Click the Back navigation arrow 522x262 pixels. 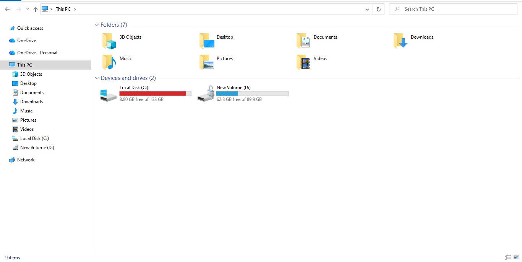click(x=7, y=9)
